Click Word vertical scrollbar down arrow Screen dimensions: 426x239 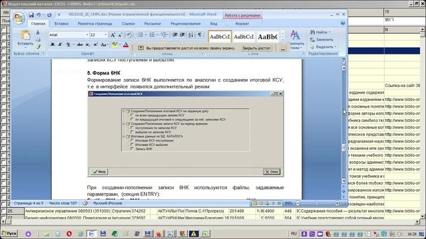(x=343, y=181)
